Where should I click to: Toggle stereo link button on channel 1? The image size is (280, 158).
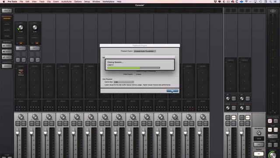coord(24,60)
